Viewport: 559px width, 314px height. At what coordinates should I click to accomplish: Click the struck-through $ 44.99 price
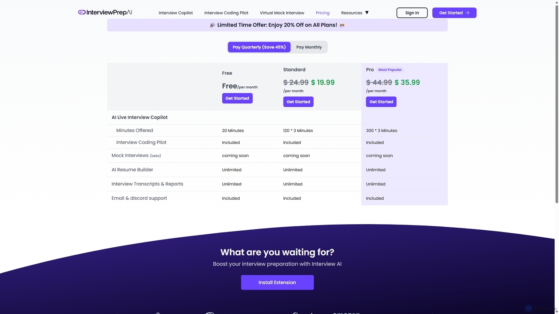379,82
